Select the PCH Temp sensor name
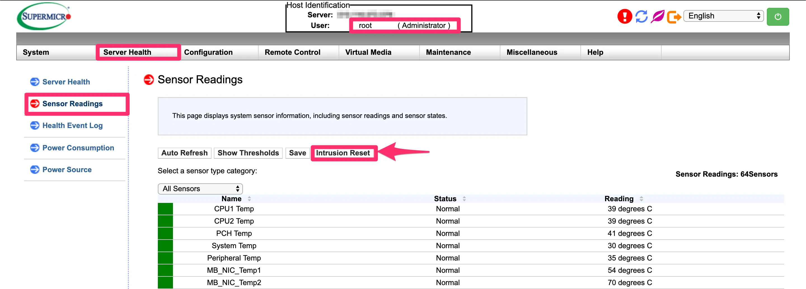Screen dimensions: 806x289 click(234, 233)
